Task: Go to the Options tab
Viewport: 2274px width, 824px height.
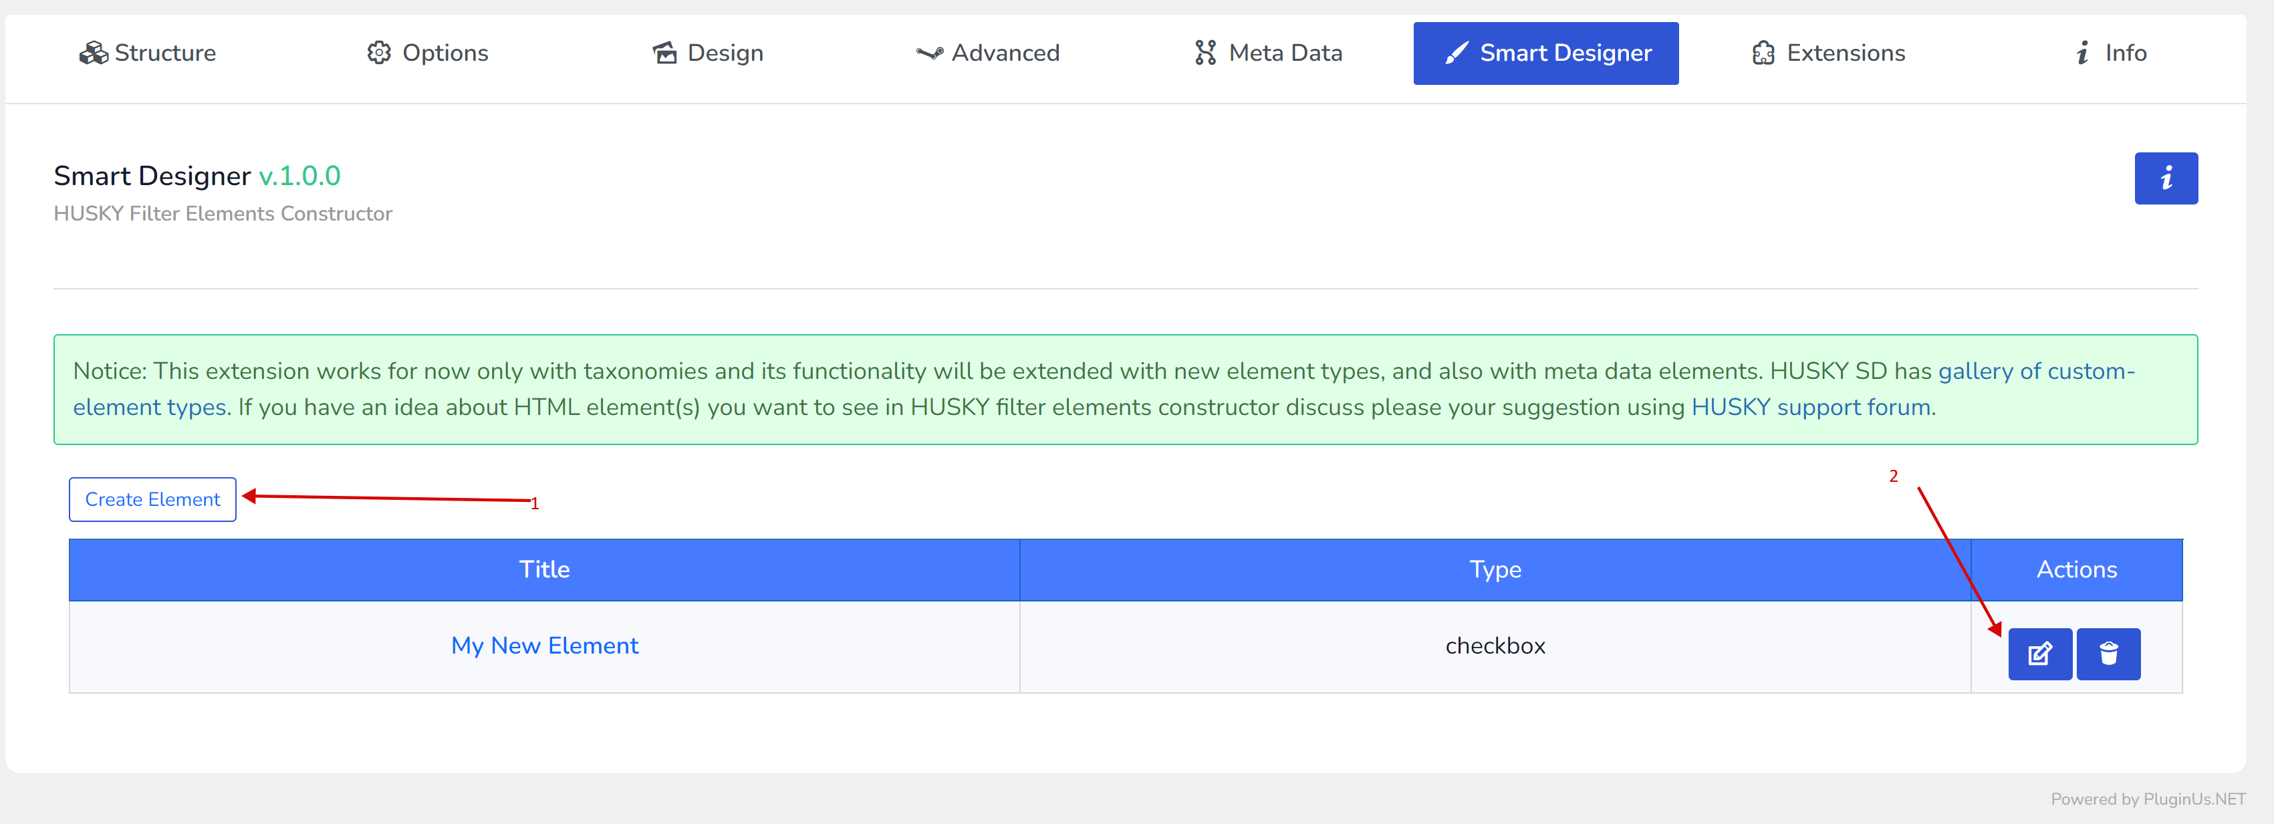Action: [444, 53]
